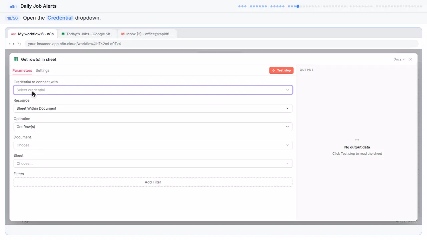The image size is (427, 240).
Task: Click "Click Test step to read the sheet" hint
Action: coord(357,154)
